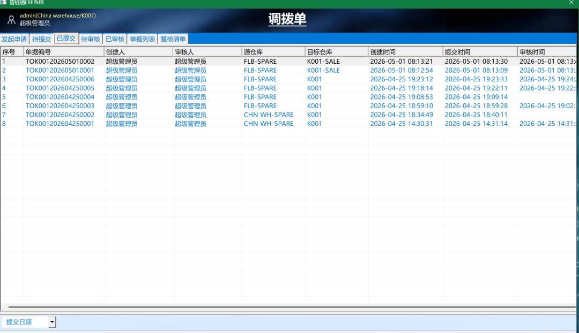The width and height of the screenshot is (579, 333).
Task: Click CHN WH-SPARE source in row 8
Action: 269,124
